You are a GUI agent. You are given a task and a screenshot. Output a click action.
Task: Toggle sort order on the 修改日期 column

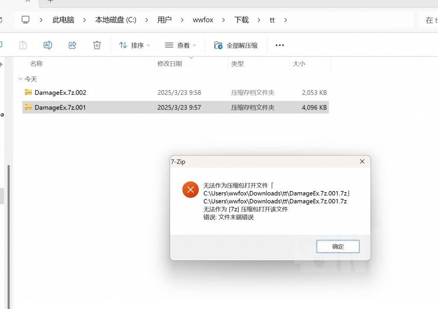tap(169, 63)
